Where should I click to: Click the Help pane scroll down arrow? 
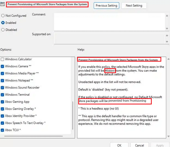pos(168,136)
